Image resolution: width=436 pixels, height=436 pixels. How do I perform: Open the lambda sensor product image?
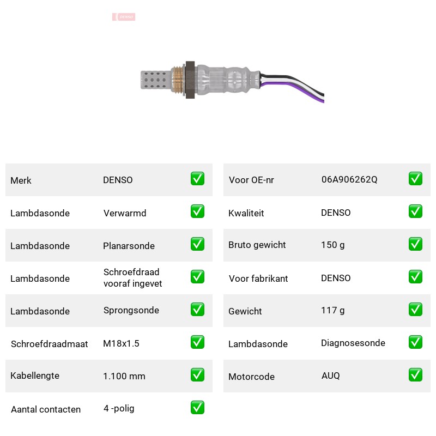click(232, 82)
